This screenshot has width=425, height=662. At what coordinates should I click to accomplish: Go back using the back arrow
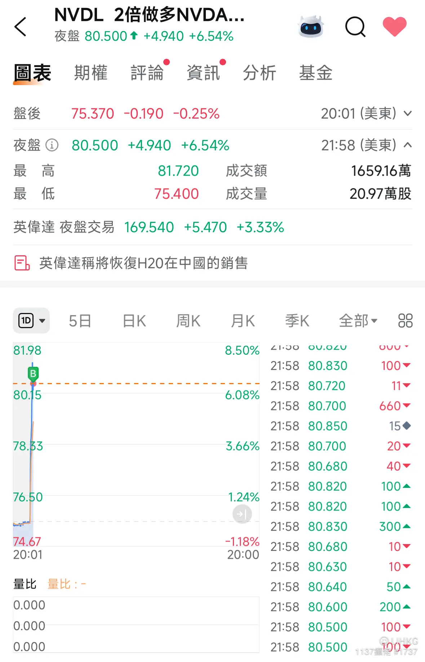pyautogui.click(x=21, y=27)
